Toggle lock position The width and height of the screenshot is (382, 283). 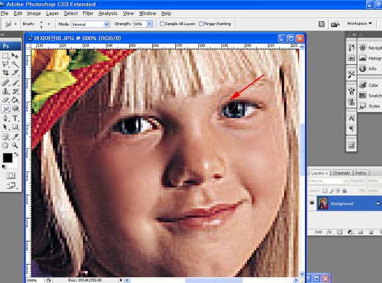[x=338, y=191]
